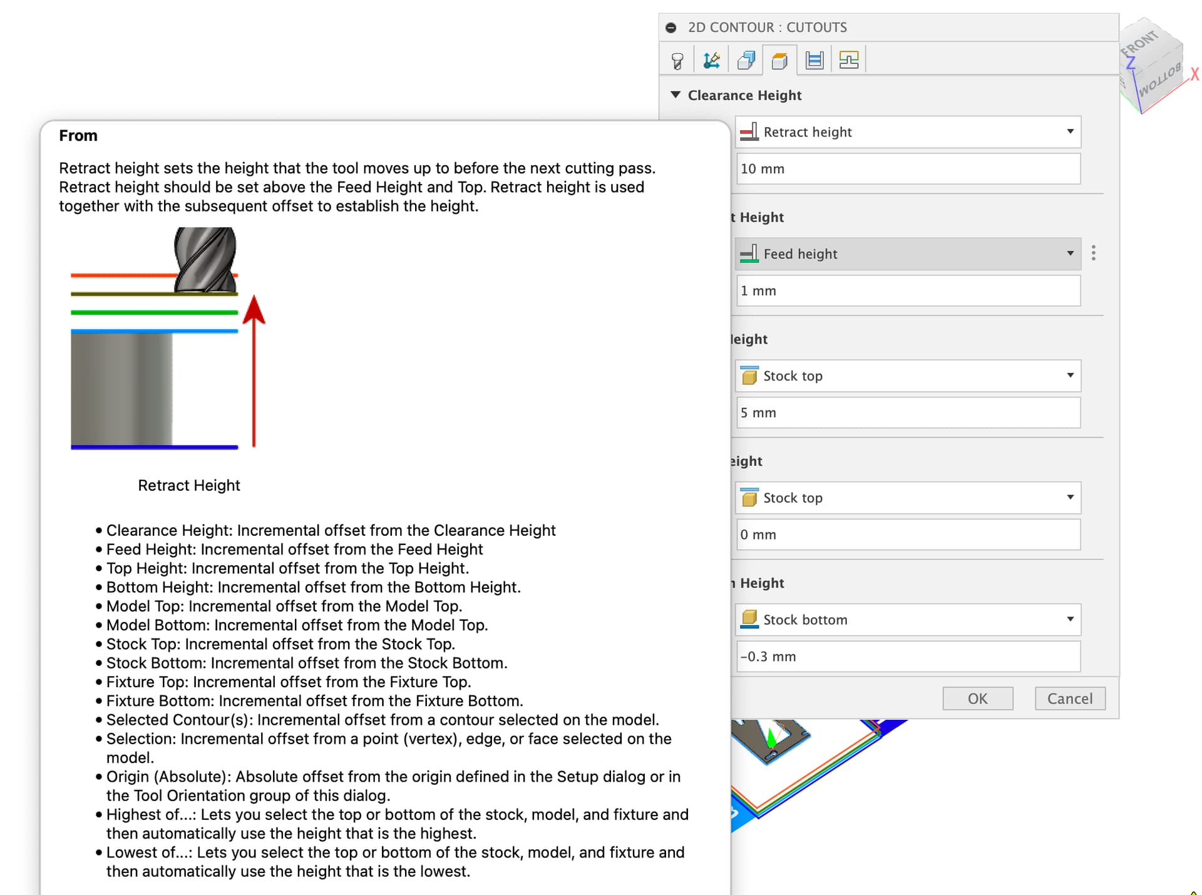Open the Stock top dropdown above 5 mm

click(x=908, y=376)
